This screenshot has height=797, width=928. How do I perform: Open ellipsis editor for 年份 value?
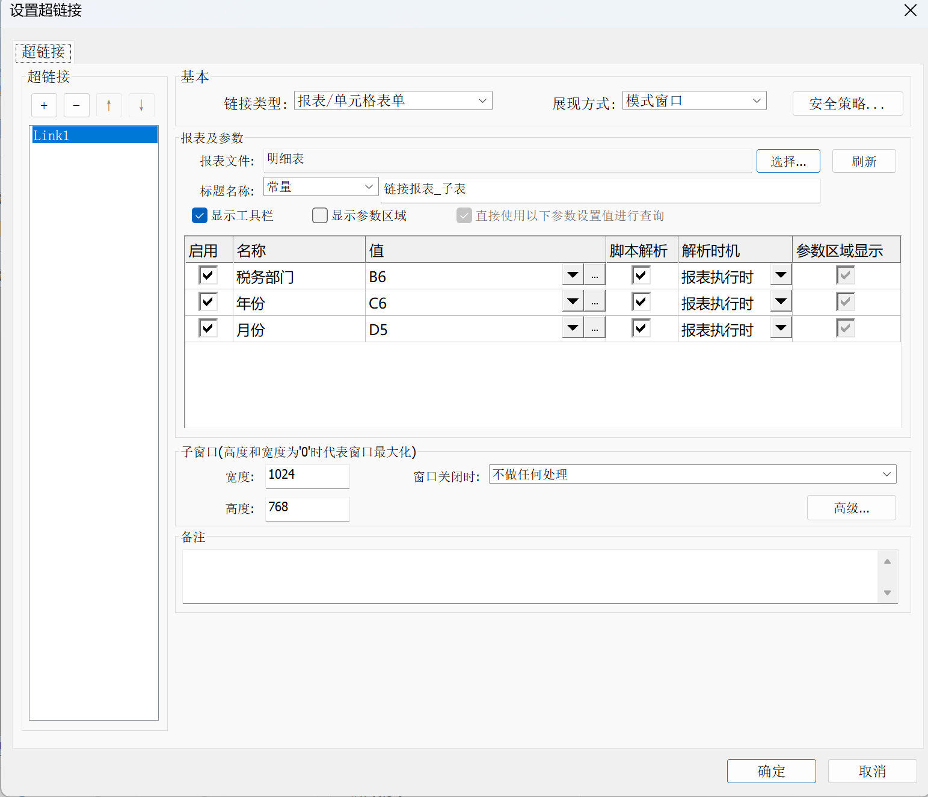[x=594, y=303]
